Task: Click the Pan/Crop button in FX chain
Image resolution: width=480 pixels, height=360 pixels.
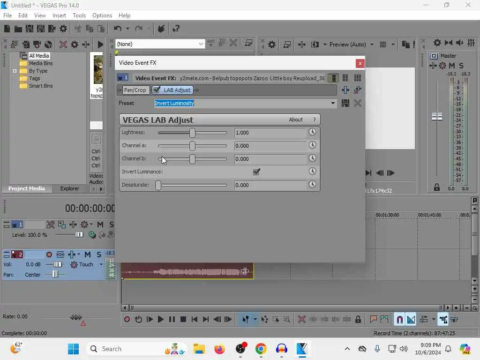Action: (135, 90)
